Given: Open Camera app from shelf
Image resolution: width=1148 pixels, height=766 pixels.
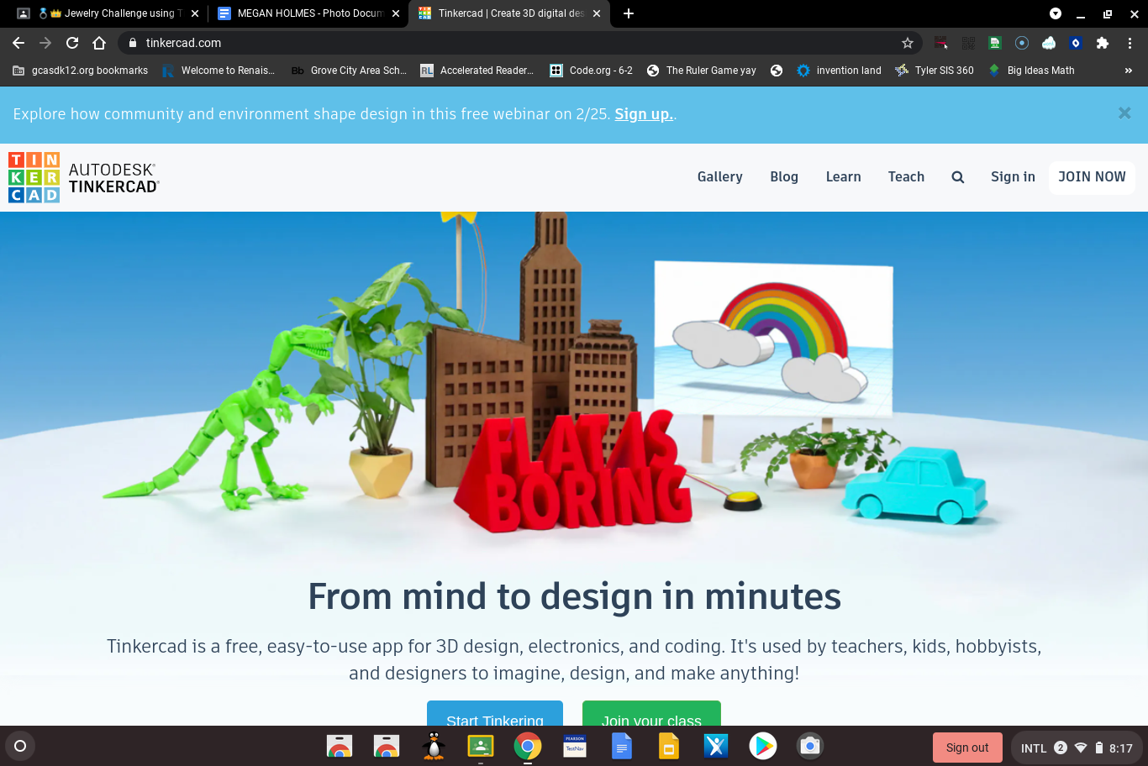Looking at the screenshot, I should [810, 746].
